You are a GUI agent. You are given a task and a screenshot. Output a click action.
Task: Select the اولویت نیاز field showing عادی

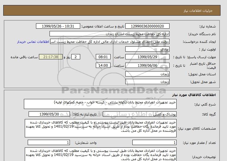point(147,49)
